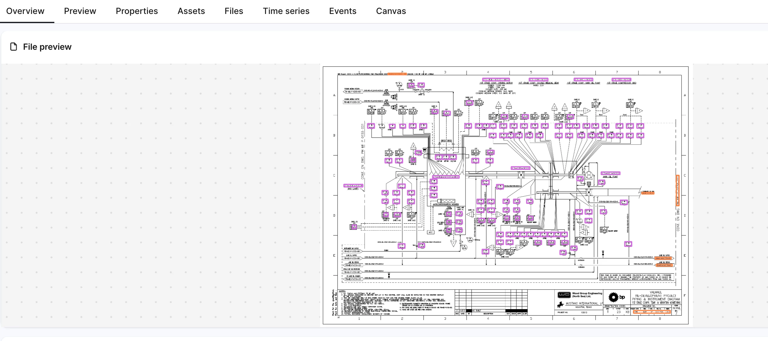Click the File preview document icon
The width and height of the screenshot is (768, 341).
click(14, 47)
